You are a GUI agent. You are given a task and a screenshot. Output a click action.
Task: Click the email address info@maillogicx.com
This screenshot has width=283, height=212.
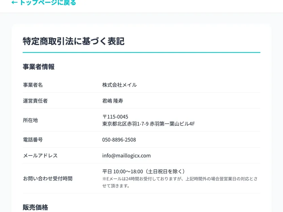(126, 155)
